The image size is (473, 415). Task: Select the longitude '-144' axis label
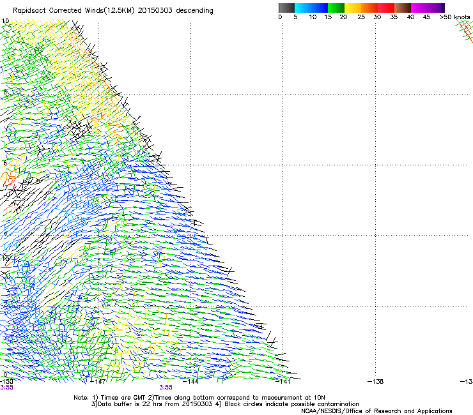pyautogui.click(x=190, y=382)
